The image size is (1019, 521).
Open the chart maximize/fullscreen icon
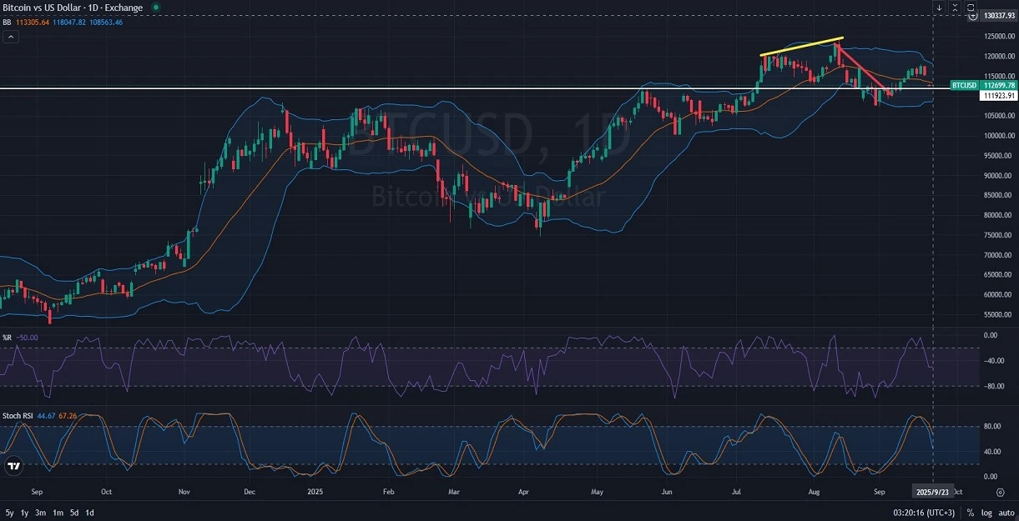[969, 8]
